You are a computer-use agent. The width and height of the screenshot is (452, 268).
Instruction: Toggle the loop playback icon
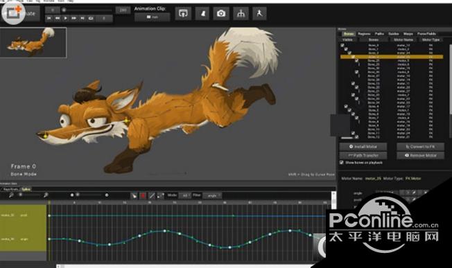point(91,18)
